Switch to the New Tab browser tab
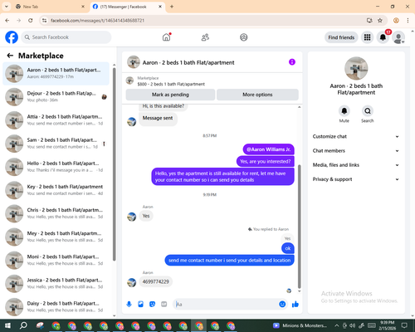 50,7
